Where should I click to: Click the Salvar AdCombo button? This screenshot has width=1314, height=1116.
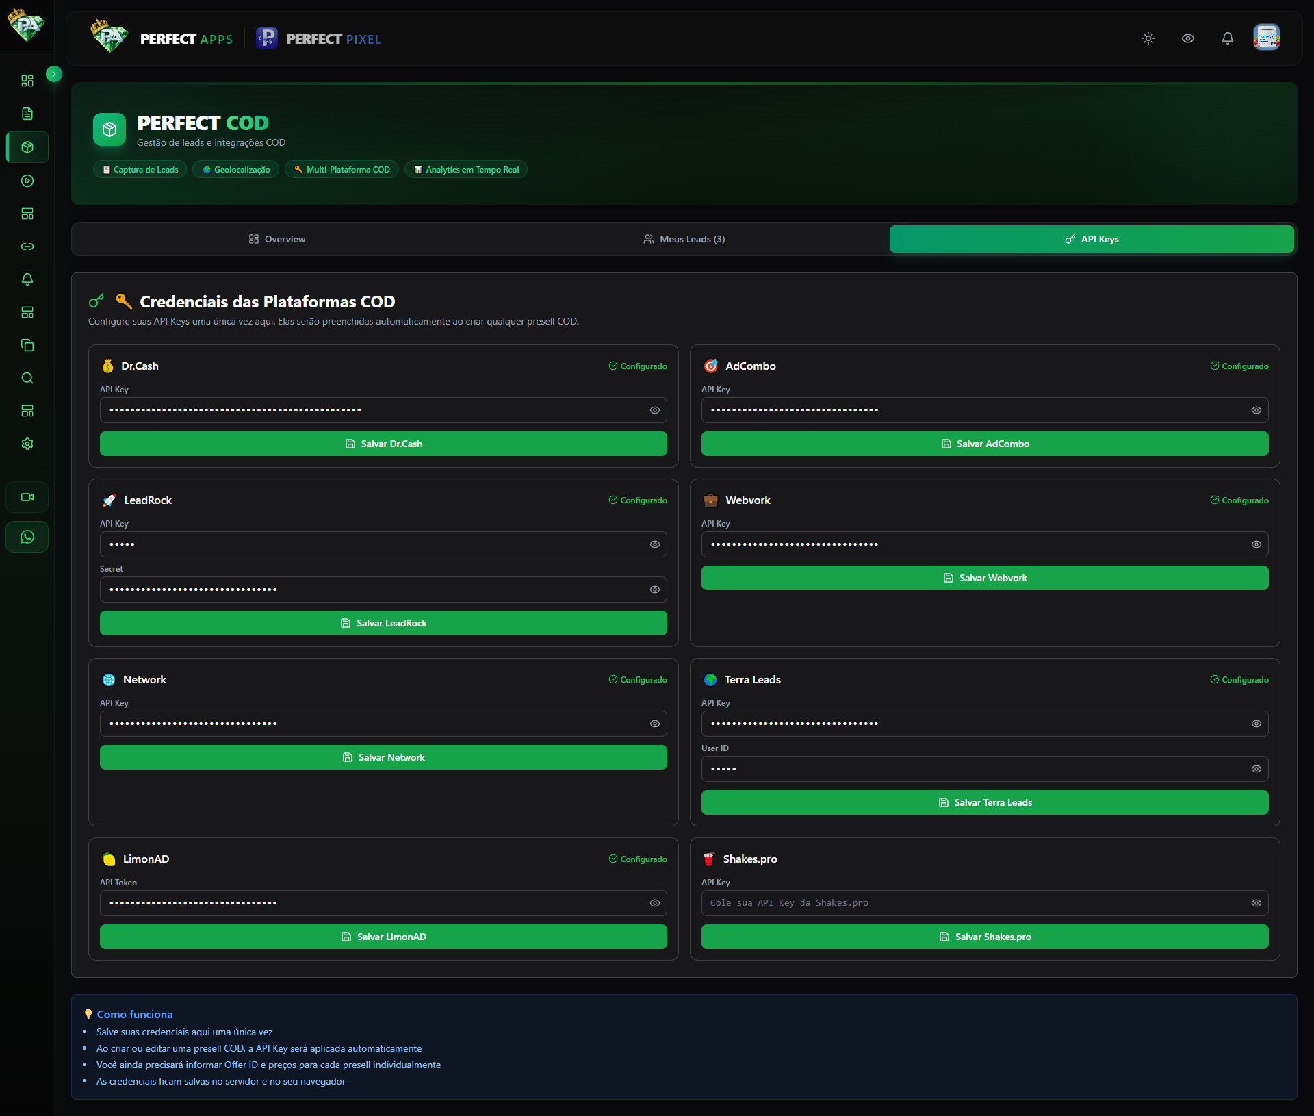985,444
